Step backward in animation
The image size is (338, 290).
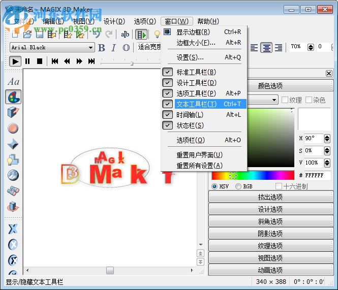[67, 61]
